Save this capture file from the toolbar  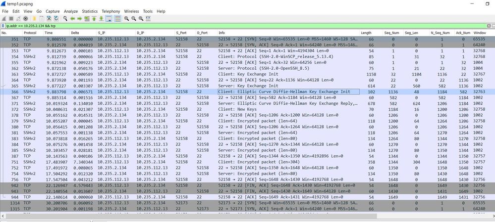[42, 19]
